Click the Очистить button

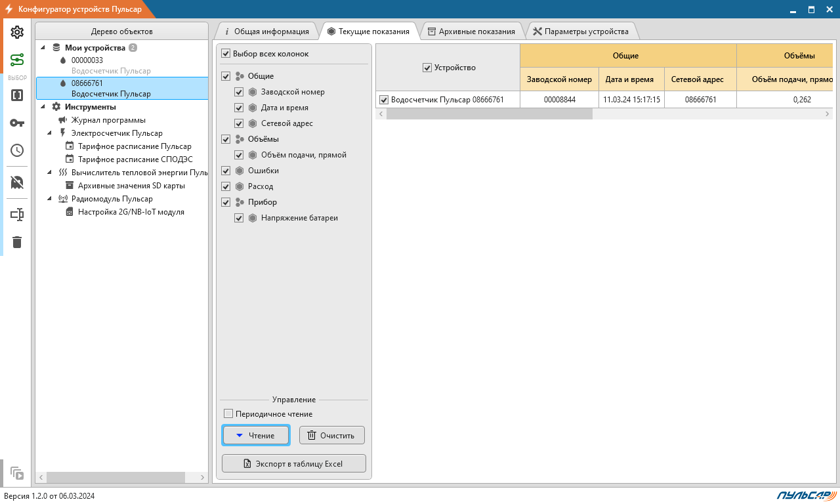tap(332, 435)
